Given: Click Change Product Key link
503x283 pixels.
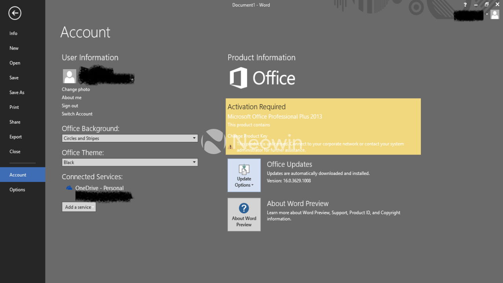Looking at the screenshot, I should click(x=248, y=136).
